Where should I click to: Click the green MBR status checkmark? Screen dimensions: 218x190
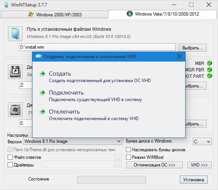(x=209, y=63)
